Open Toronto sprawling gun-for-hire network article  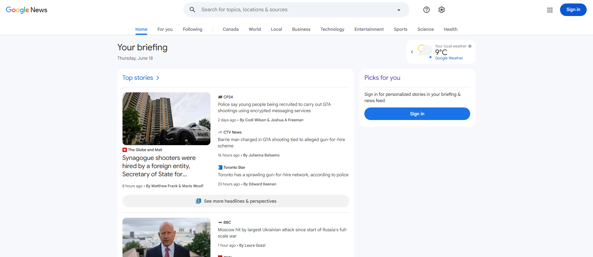pyautogui.click(x=283, y=175)
